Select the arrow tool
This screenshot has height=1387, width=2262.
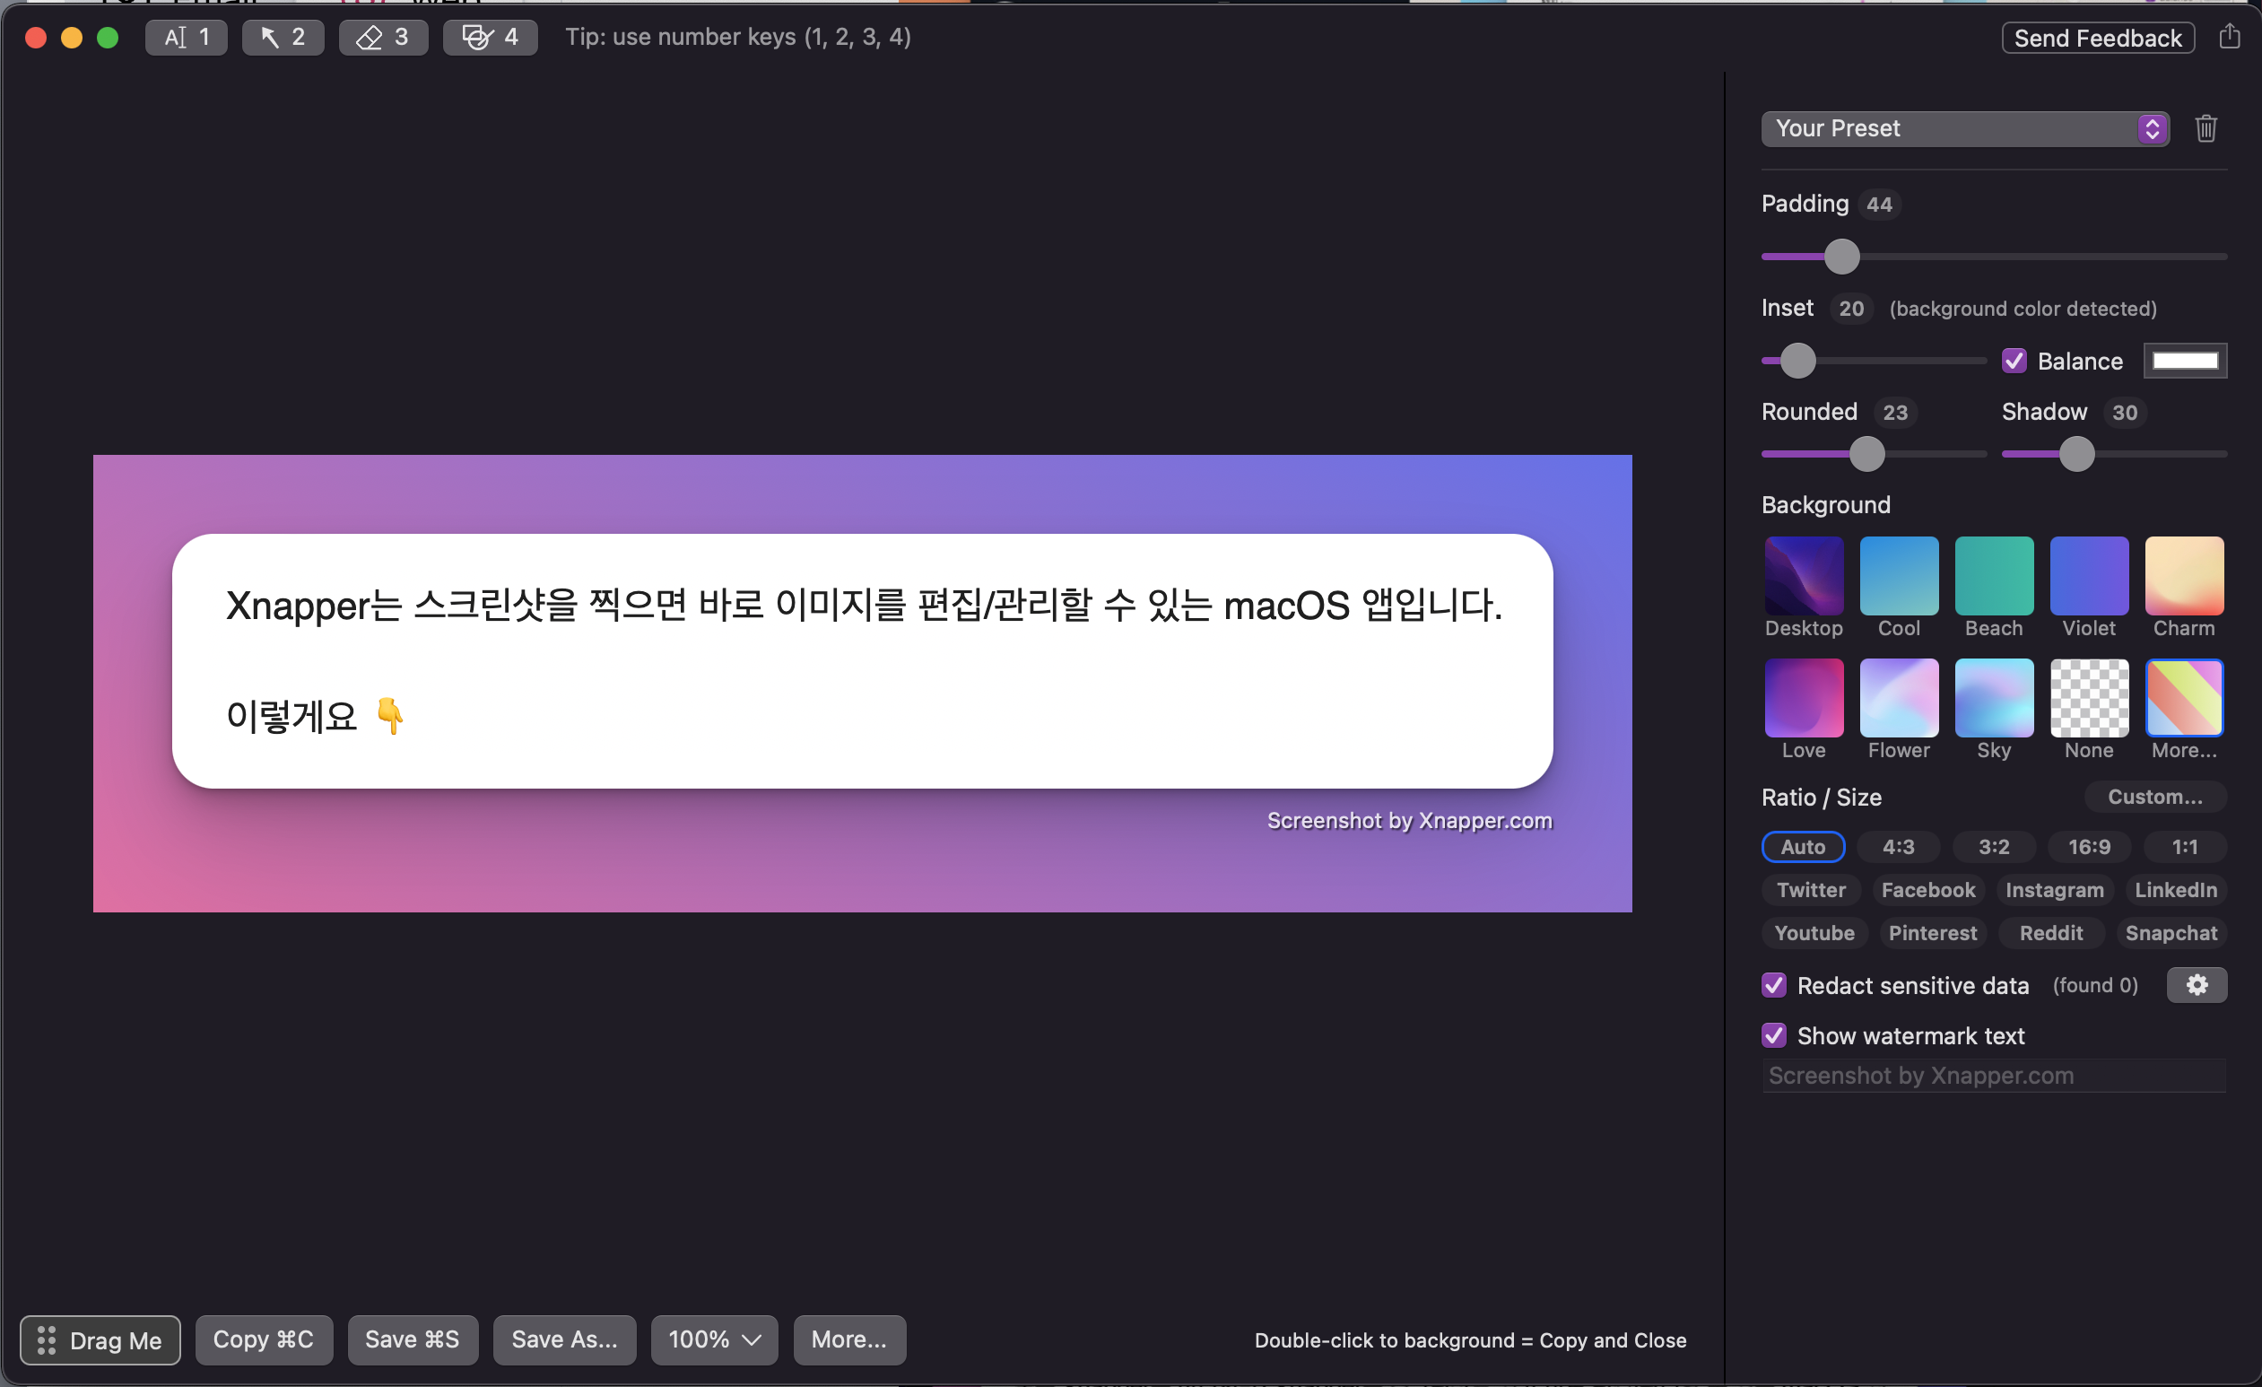(x=283, y=37)
